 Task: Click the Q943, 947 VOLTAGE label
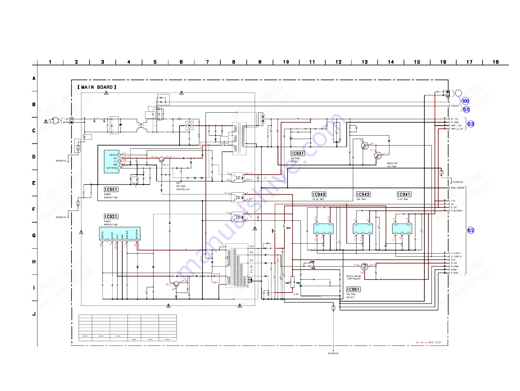coord(392,165)
